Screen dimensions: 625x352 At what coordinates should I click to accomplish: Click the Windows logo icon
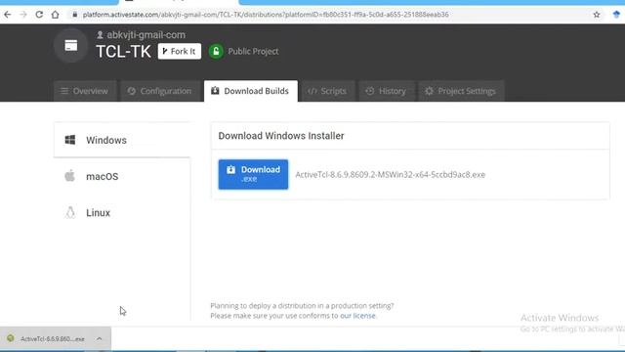(x=70, y=140)
